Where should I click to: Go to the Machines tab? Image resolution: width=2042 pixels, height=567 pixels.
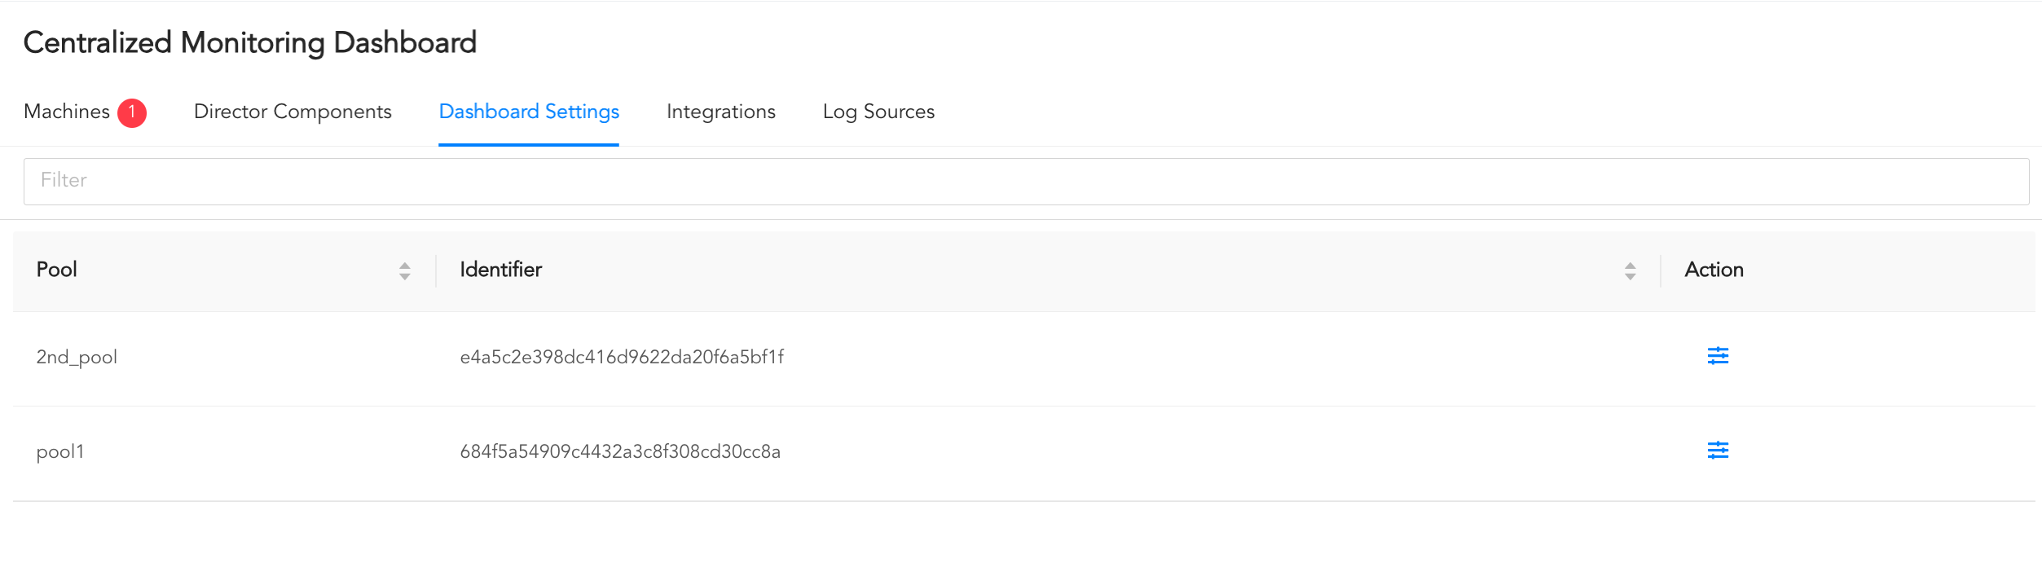68,112
